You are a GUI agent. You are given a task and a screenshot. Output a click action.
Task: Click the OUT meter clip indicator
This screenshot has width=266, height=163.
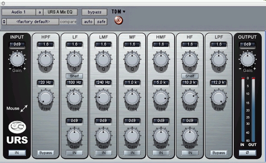[253, 78]
